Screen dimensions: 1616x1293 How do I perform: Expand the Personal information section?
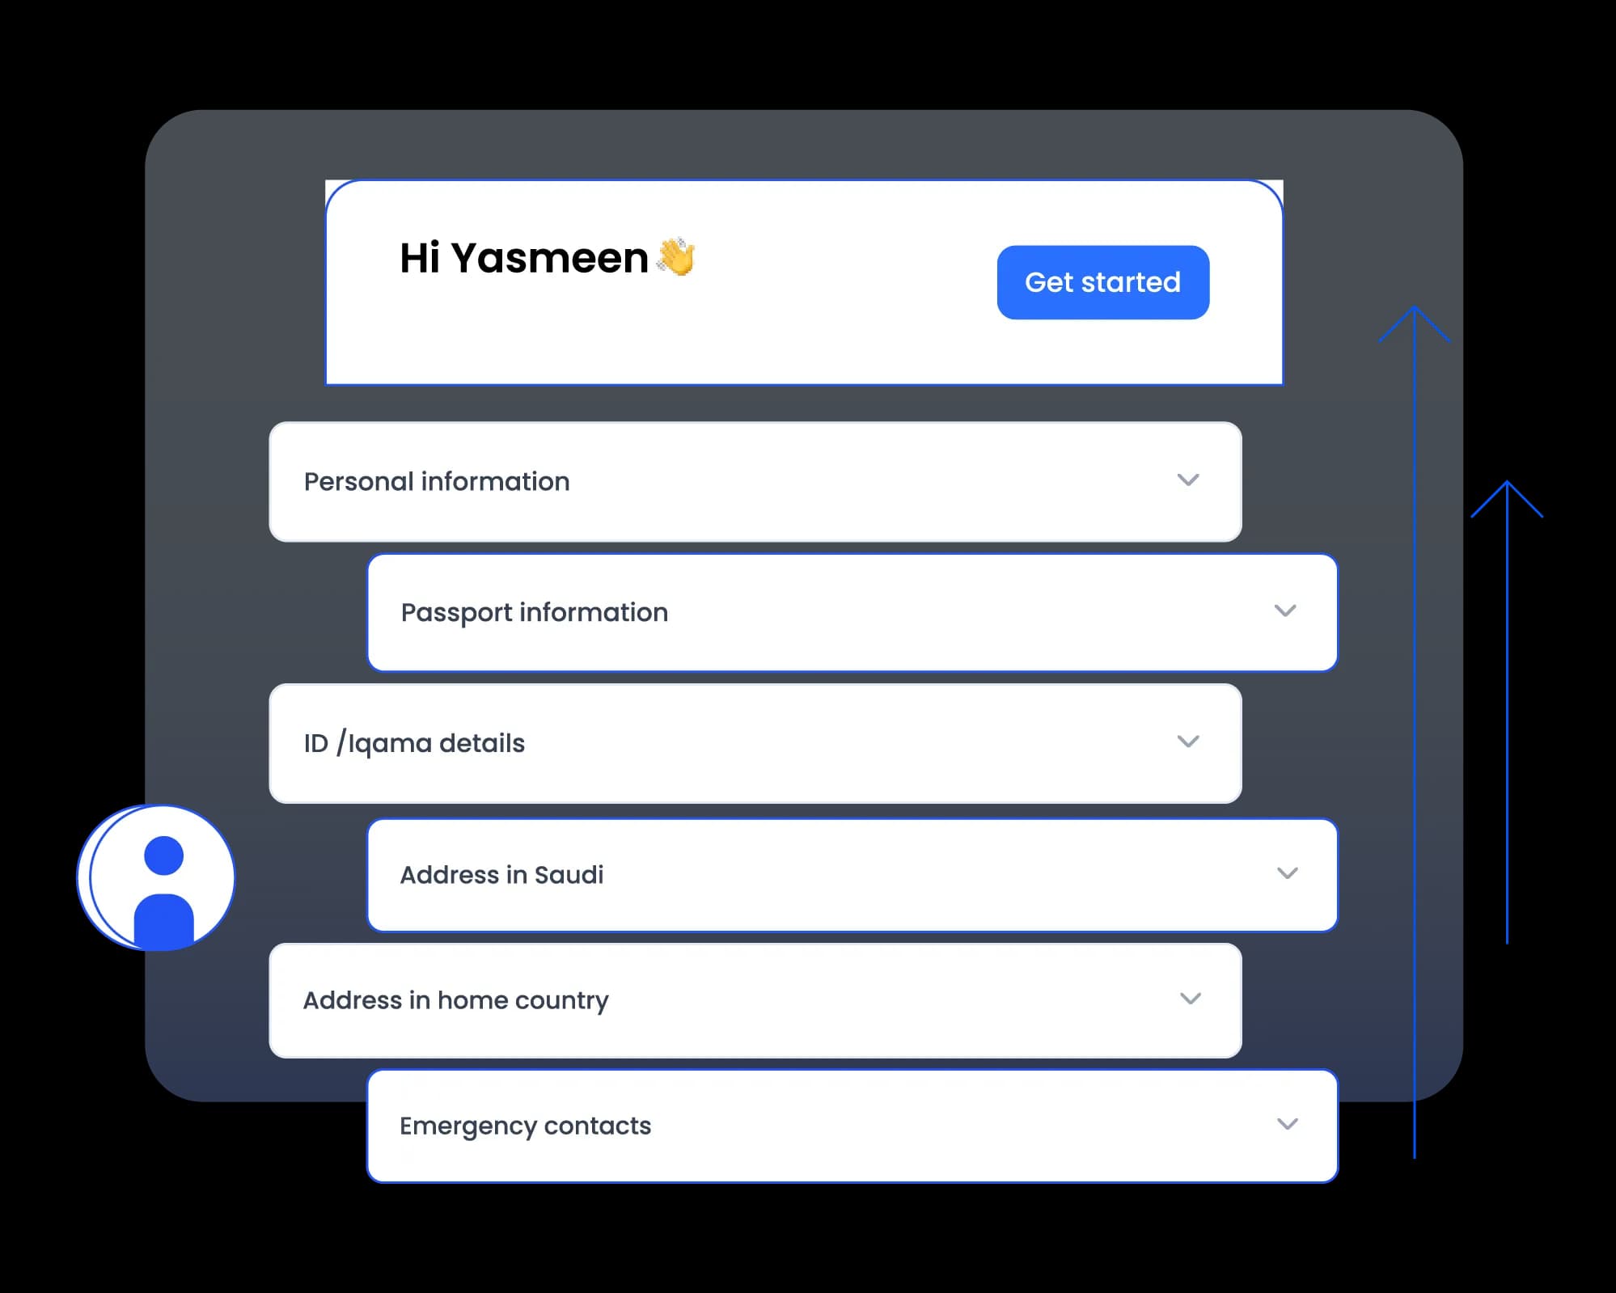pos(1187,480)
